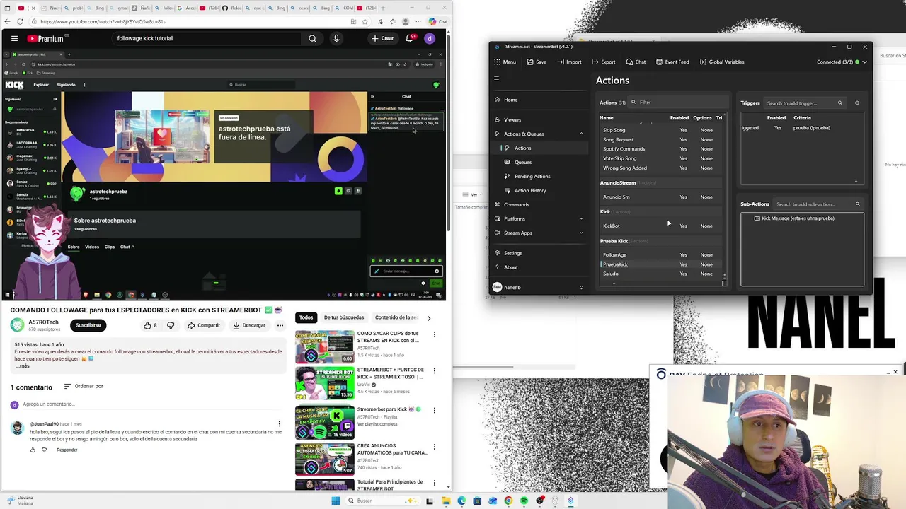The width and height of the screenshot is (906, 509).
Task: Open the Copilot Chat button in browser
Action: click(439, 21)
